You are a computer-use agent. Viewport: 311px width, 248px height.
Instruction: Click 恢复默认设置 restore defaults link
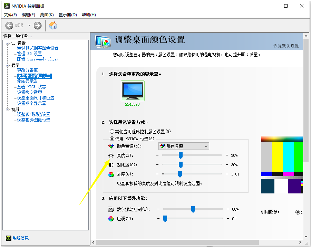[286, 46]
